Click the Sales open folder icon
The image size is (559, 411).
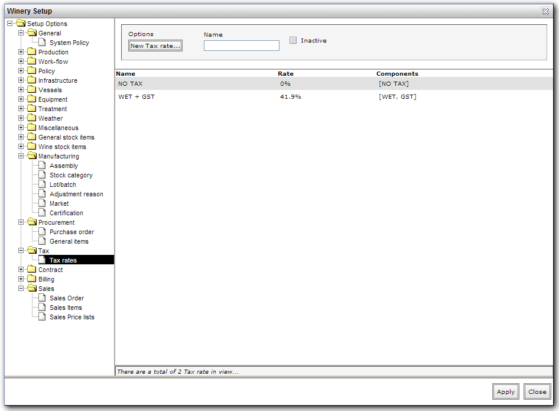pyautogui.click(x=32, y=288)
